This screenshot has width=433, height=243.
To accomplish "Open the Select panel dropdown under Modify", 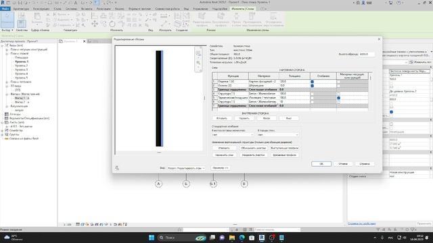I will 7,30.
